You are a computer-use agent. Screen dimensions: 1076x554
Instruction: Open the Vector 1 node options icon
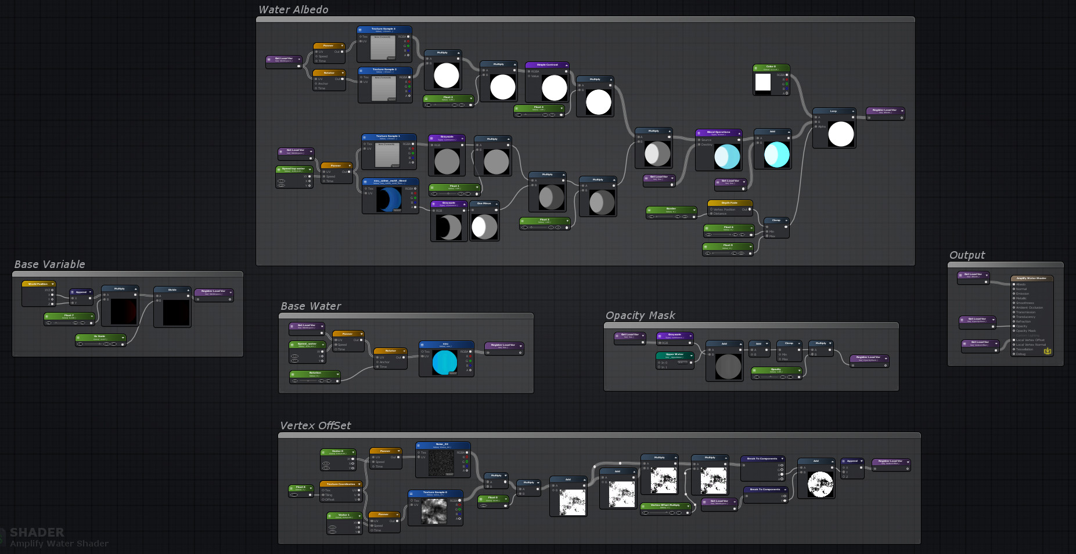(330, 516)
